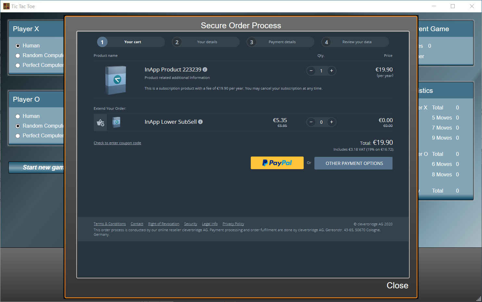Open the Security link
This screenshot has height=302, width=482.
191,224
